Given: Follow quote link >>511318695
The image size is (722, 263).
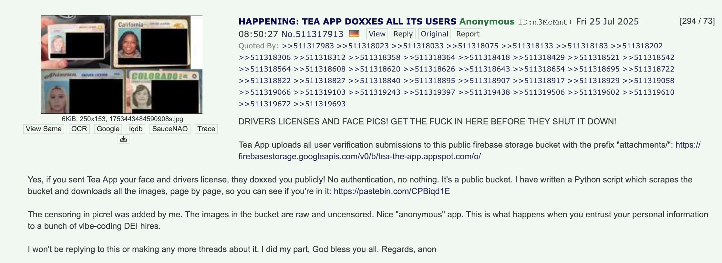Looking at the screenshot, I should click(x=593, y=69).
